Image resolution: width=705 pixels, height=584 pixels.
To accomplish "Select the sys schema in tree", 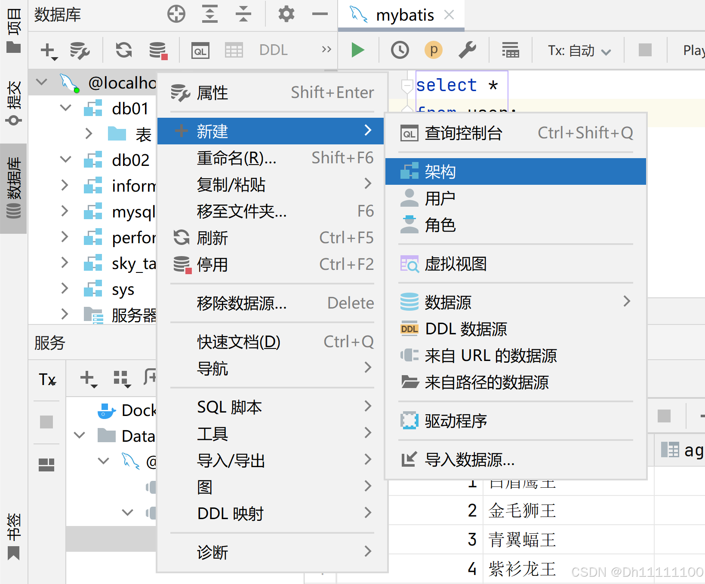I will point(123,290).
